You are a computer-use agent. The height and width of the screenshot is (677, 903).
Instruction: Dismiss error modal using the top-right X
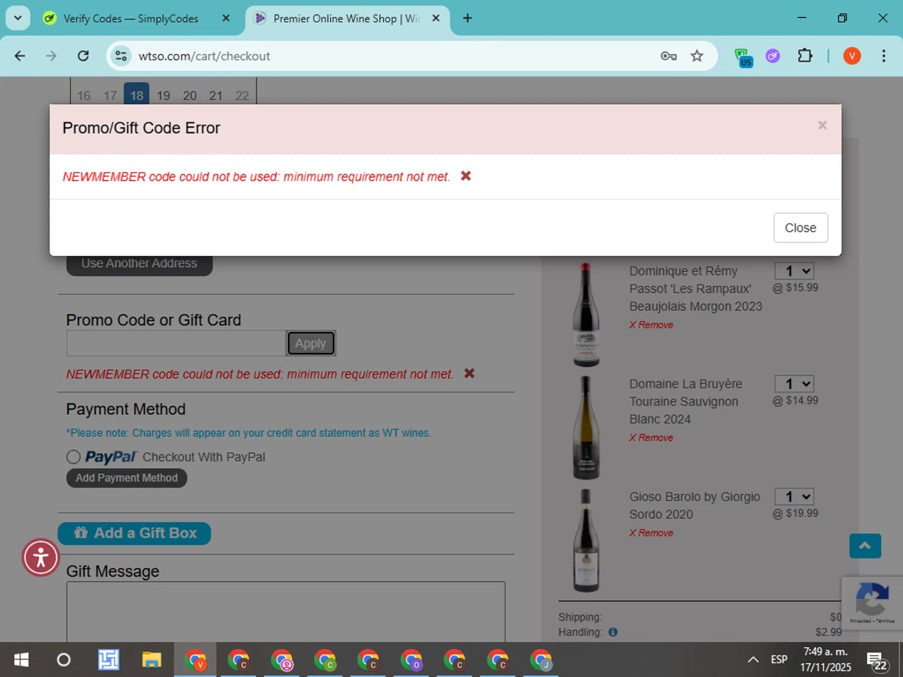[x=822, y=125]
